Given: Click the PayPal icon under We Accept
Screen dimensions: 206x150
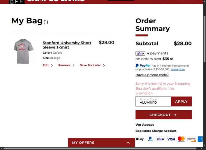Looking at the screenshot, I should coord(150,139).
